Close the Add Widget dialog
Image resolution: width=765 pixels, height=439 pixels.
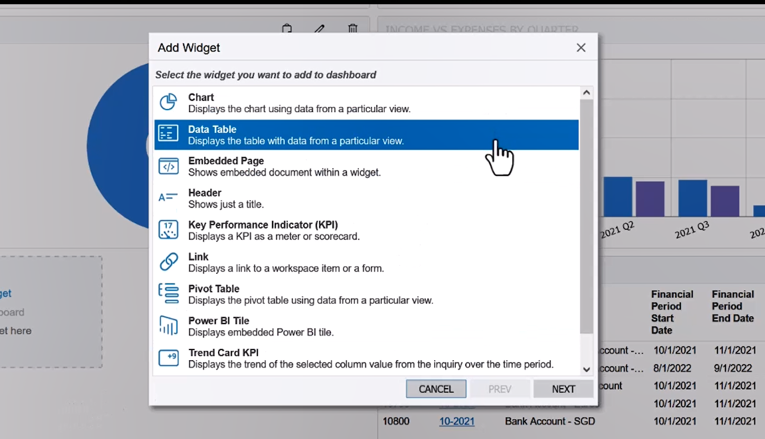581,48
